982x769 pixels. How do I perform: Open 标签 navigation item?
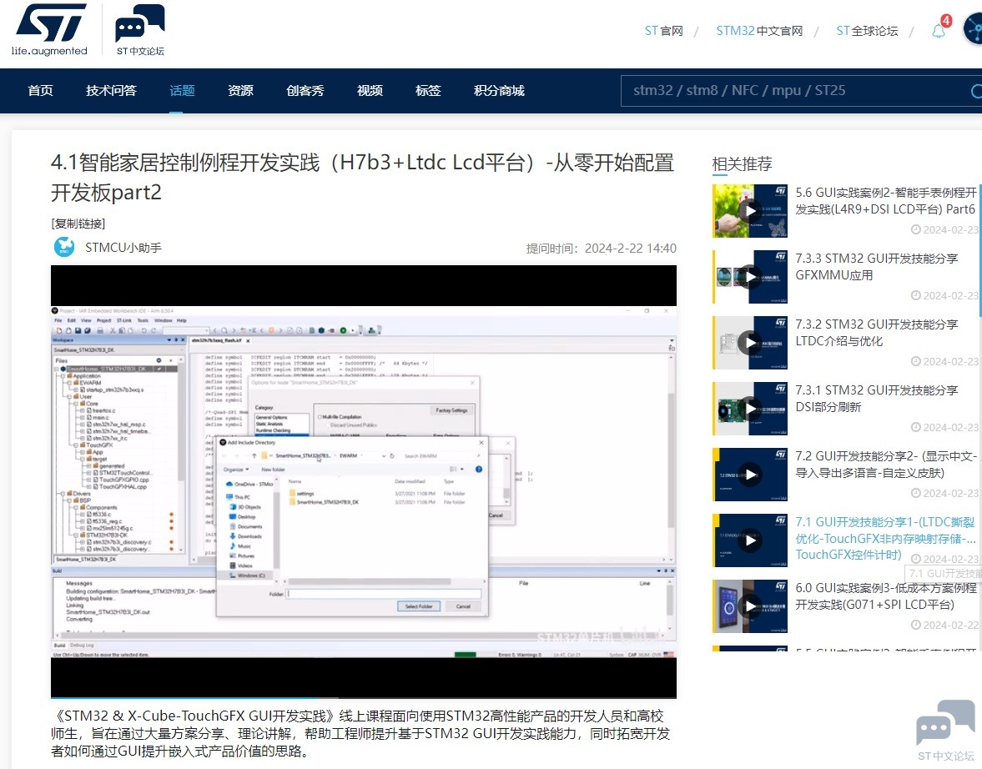428,91
